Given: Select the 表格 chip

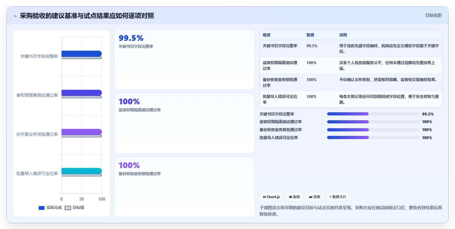Looking at the screenshot, I should coord(294,197).
